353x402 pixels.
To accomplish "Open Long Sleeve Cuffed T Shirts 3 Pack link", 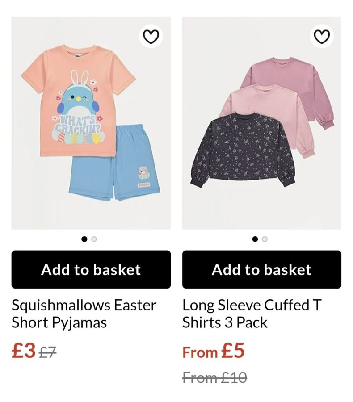I will click(252, 314).
